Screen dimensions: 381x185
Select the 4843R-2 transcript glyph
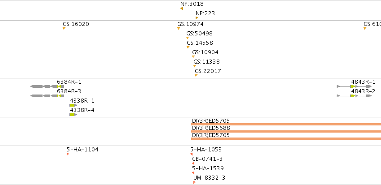(x=354, y=96)
